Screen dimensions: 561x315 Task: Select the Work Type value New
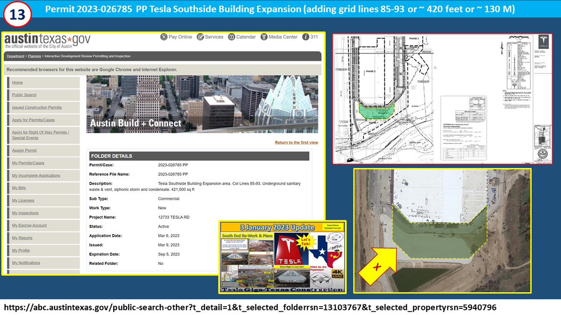point(162,208)
